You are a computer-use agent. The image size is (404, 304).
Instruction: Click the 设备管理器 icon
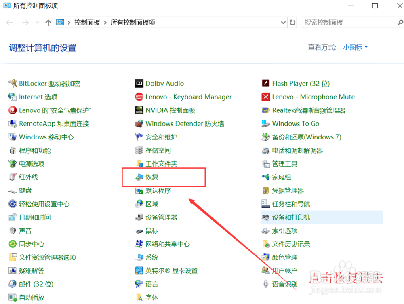[139, 217]
